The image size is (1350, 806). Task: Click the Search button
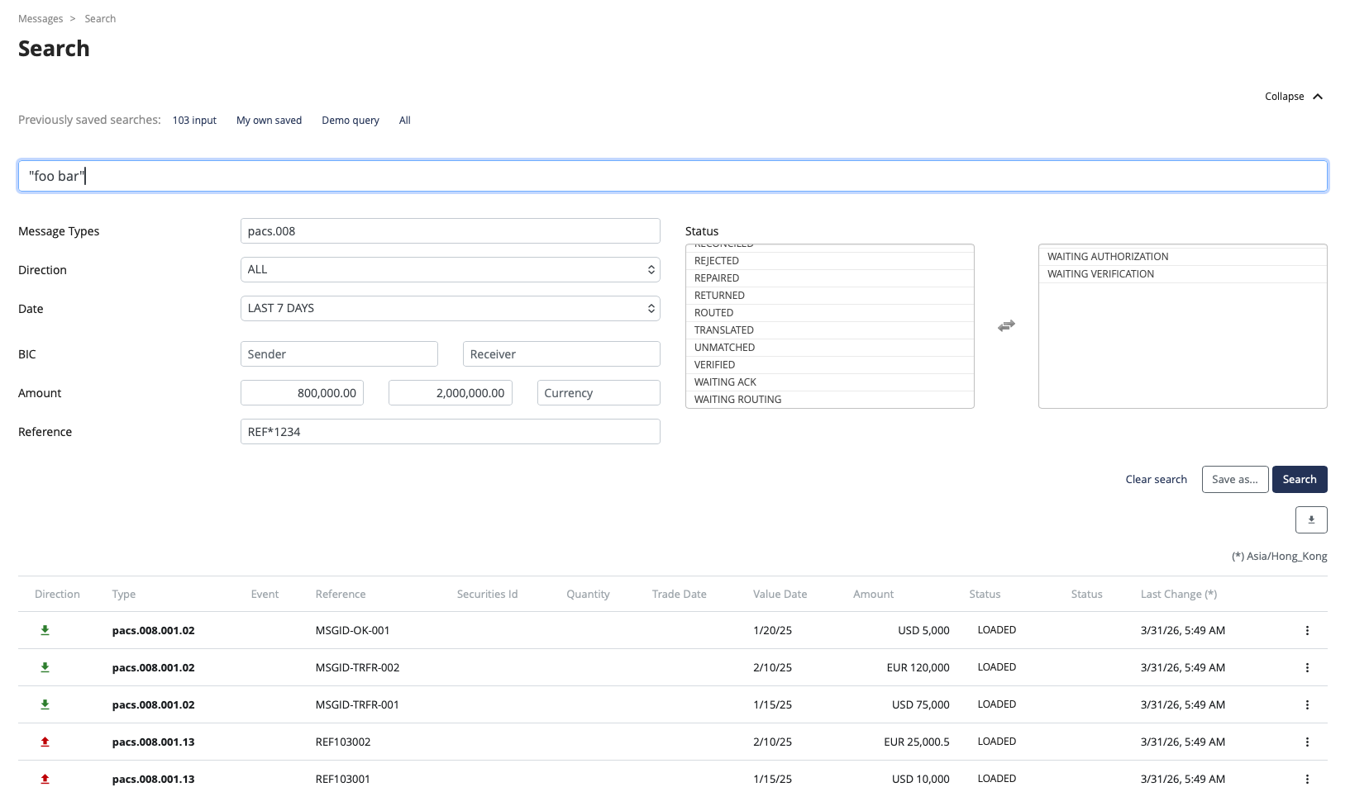click(x=1300, y=479)
